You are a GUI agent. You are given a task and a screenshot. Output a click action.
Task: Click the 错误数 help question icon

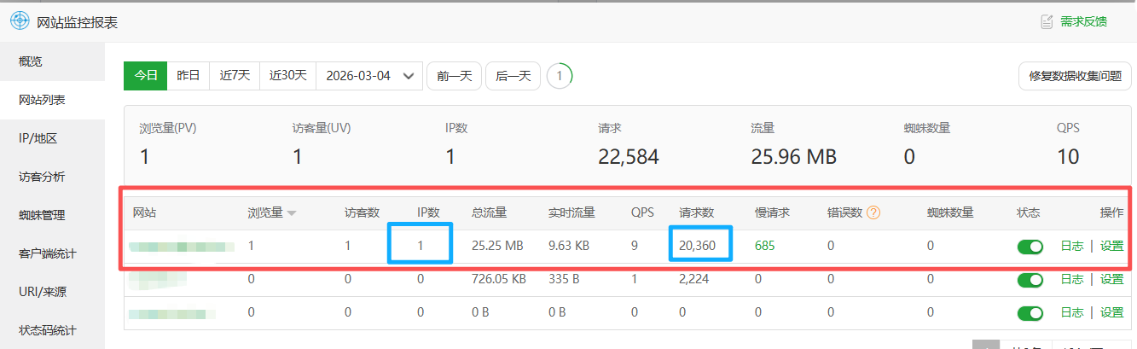click(873, 212)
